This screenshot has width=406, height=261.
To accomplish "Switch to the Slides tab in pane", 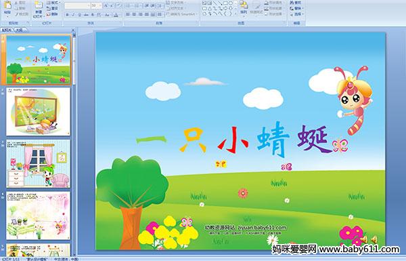I will coord(7,30).
